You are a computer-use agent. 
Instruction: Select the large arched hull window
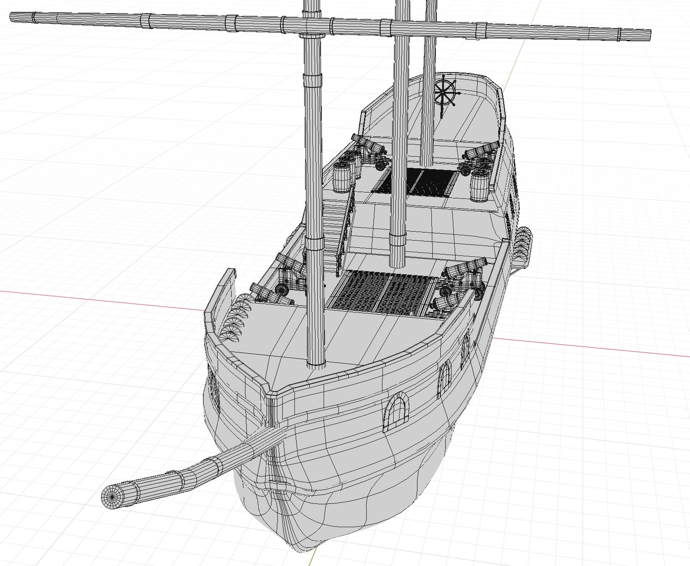[396, 412]
